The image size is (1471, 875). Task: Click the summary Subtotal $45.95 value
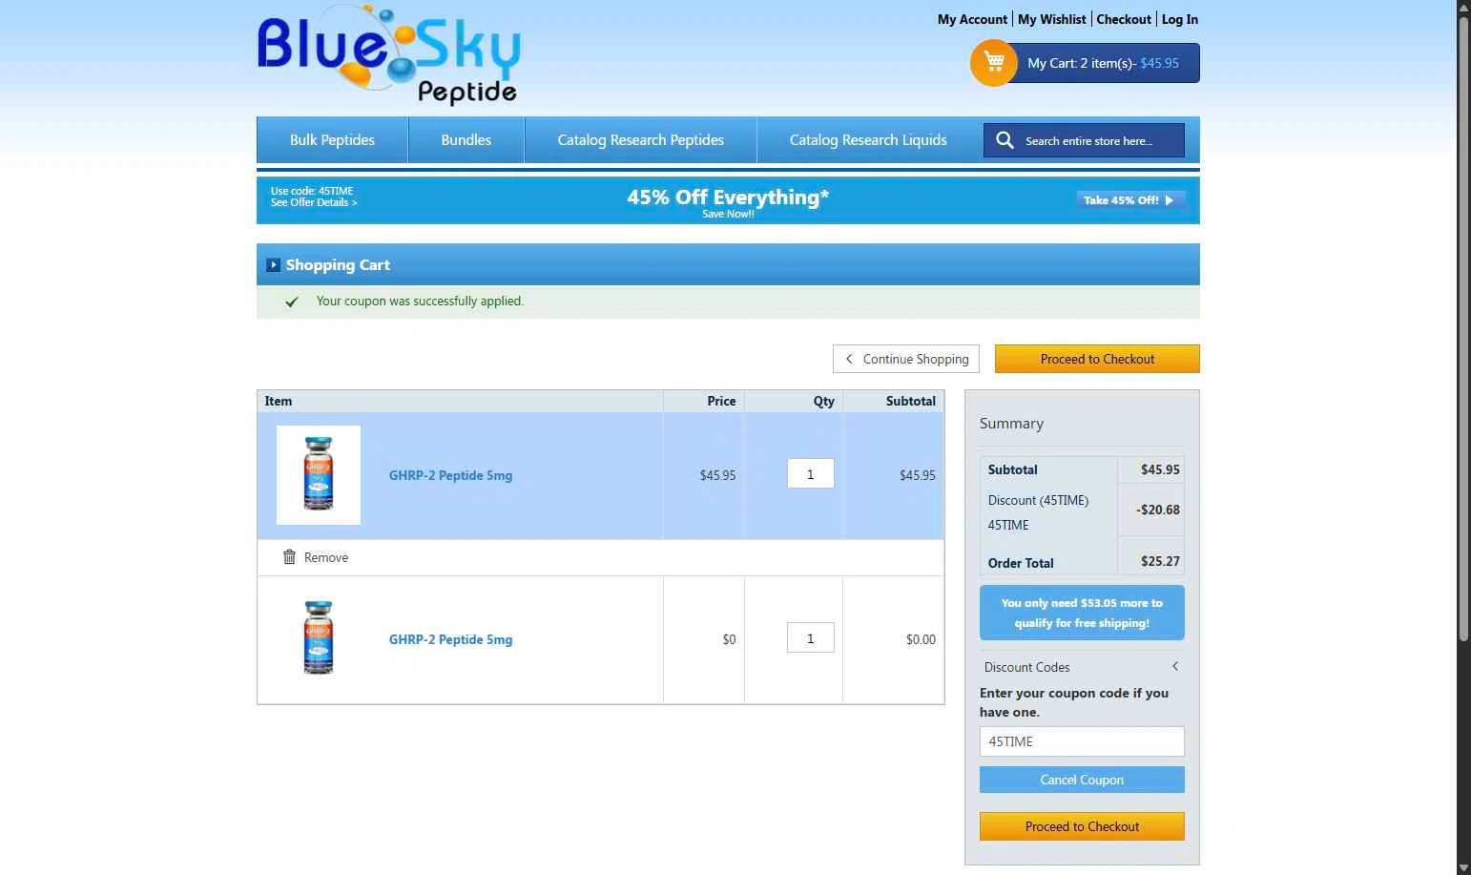click(1160, 469)
